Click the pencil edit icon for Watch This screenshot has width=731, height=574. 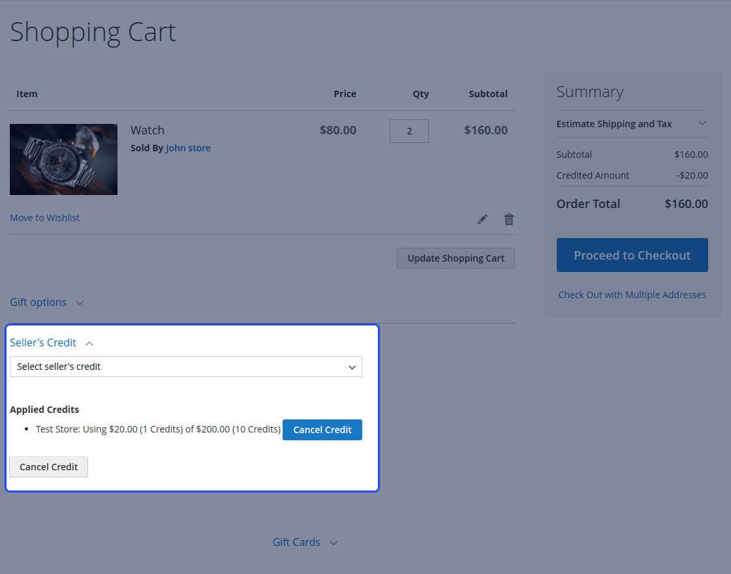[x=482, y=219]
